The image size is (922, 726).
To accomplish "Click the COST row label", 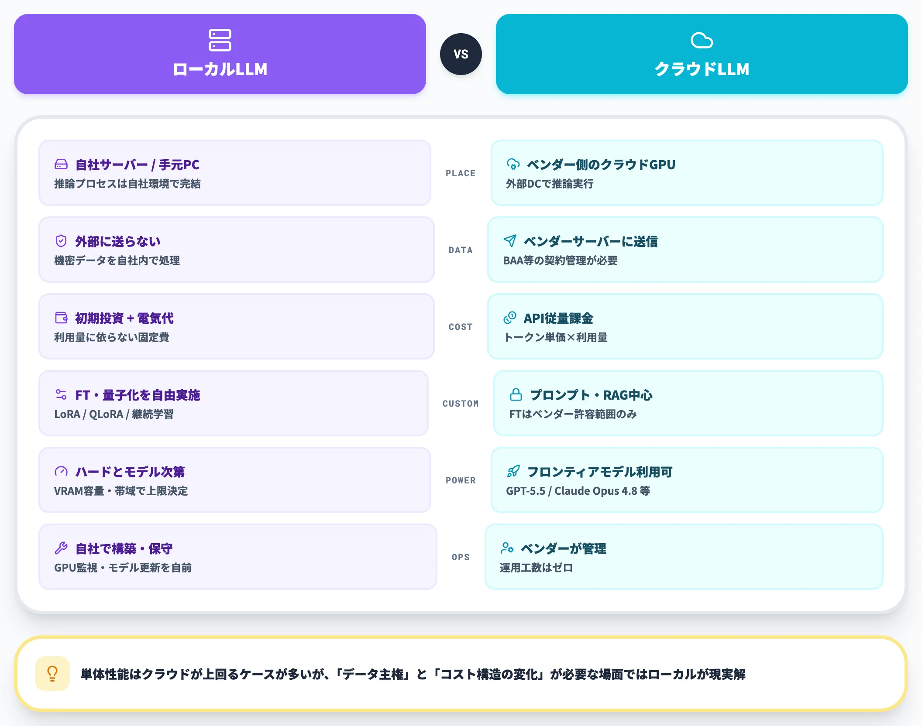I will [x=461, y=327].
